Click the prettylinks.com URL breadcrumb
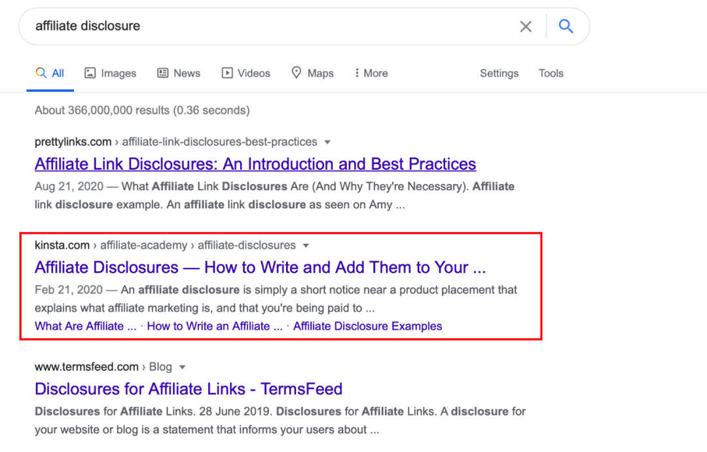Screen dimensions: 707x452 pyautogui.click(x=176, y=142)
